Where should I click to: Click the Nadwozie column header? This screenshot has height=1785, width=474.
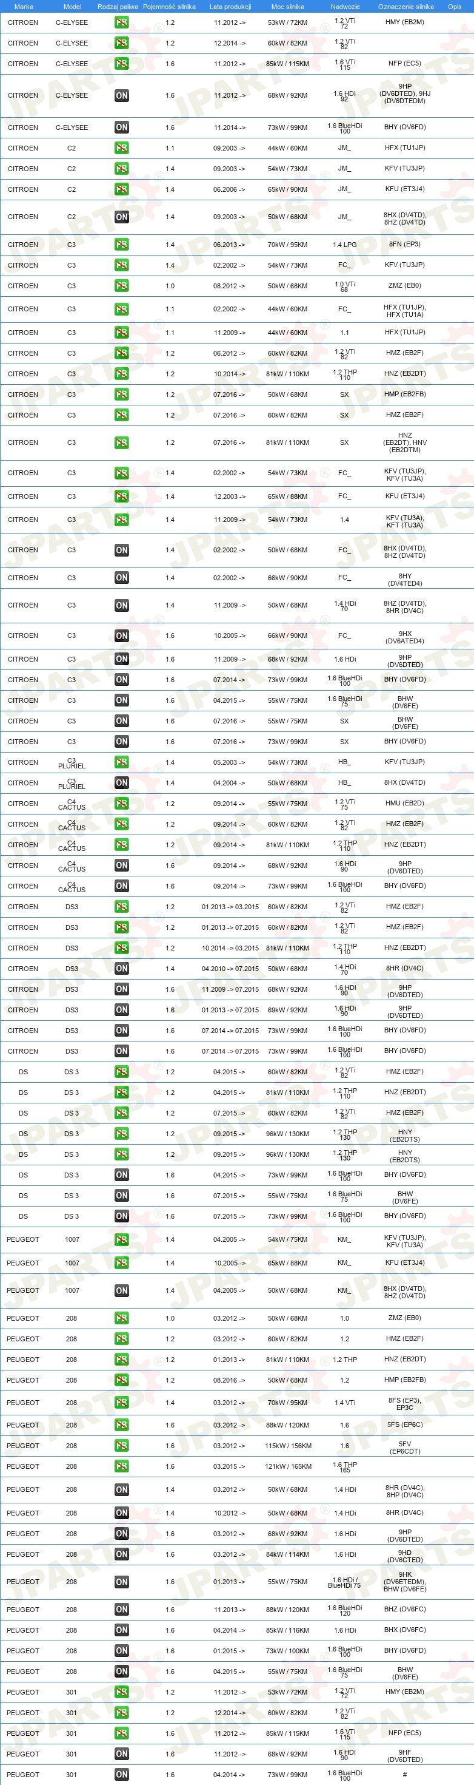coord(345,6)
